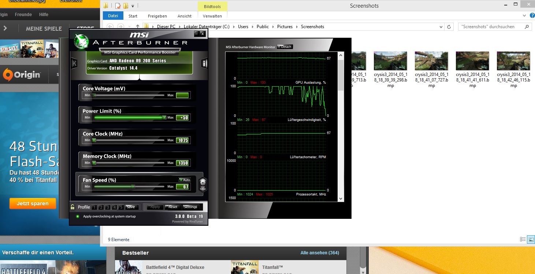Click the Power Limit slider
The image size is (535, 274).
tap(129, 117)
